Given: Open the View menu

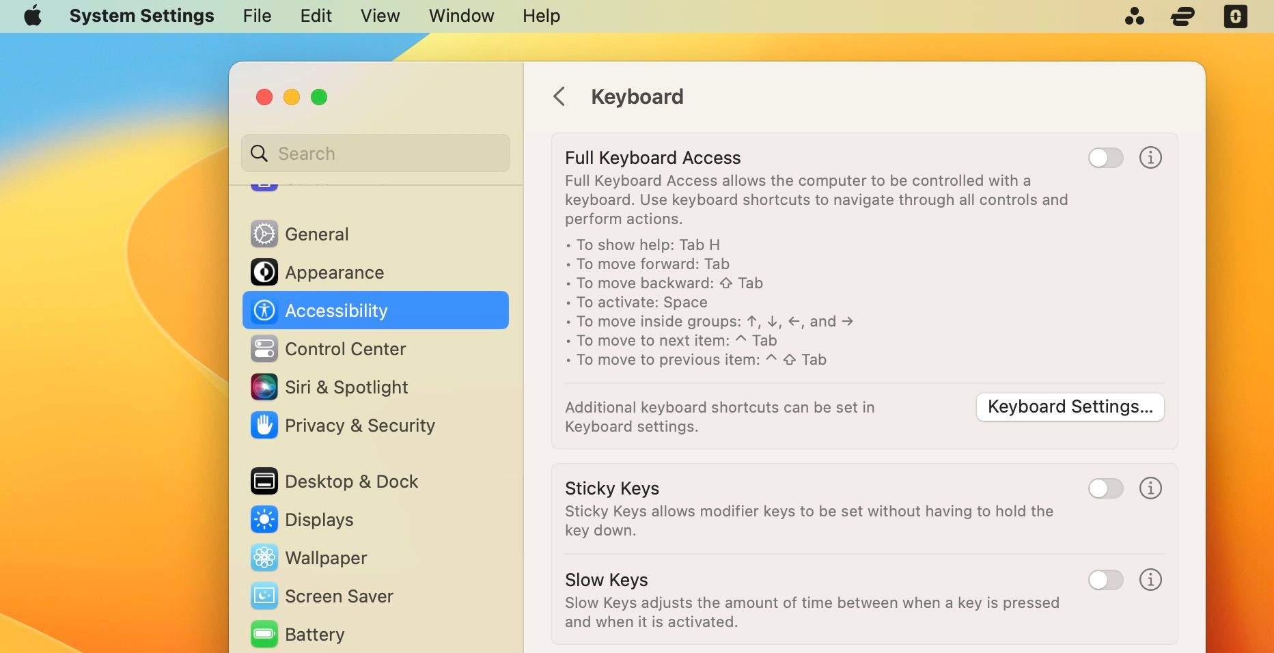Looking at the screenshot, I should (x=380, y=16).
